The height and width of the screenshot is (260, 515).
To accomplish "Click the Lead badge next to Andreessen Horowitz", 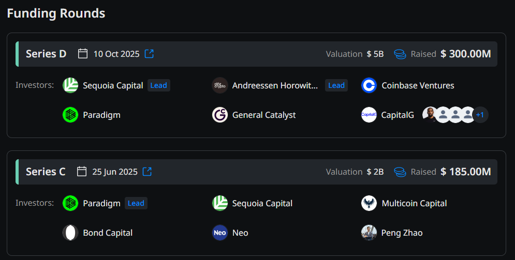I will click(x=336, y=85).
